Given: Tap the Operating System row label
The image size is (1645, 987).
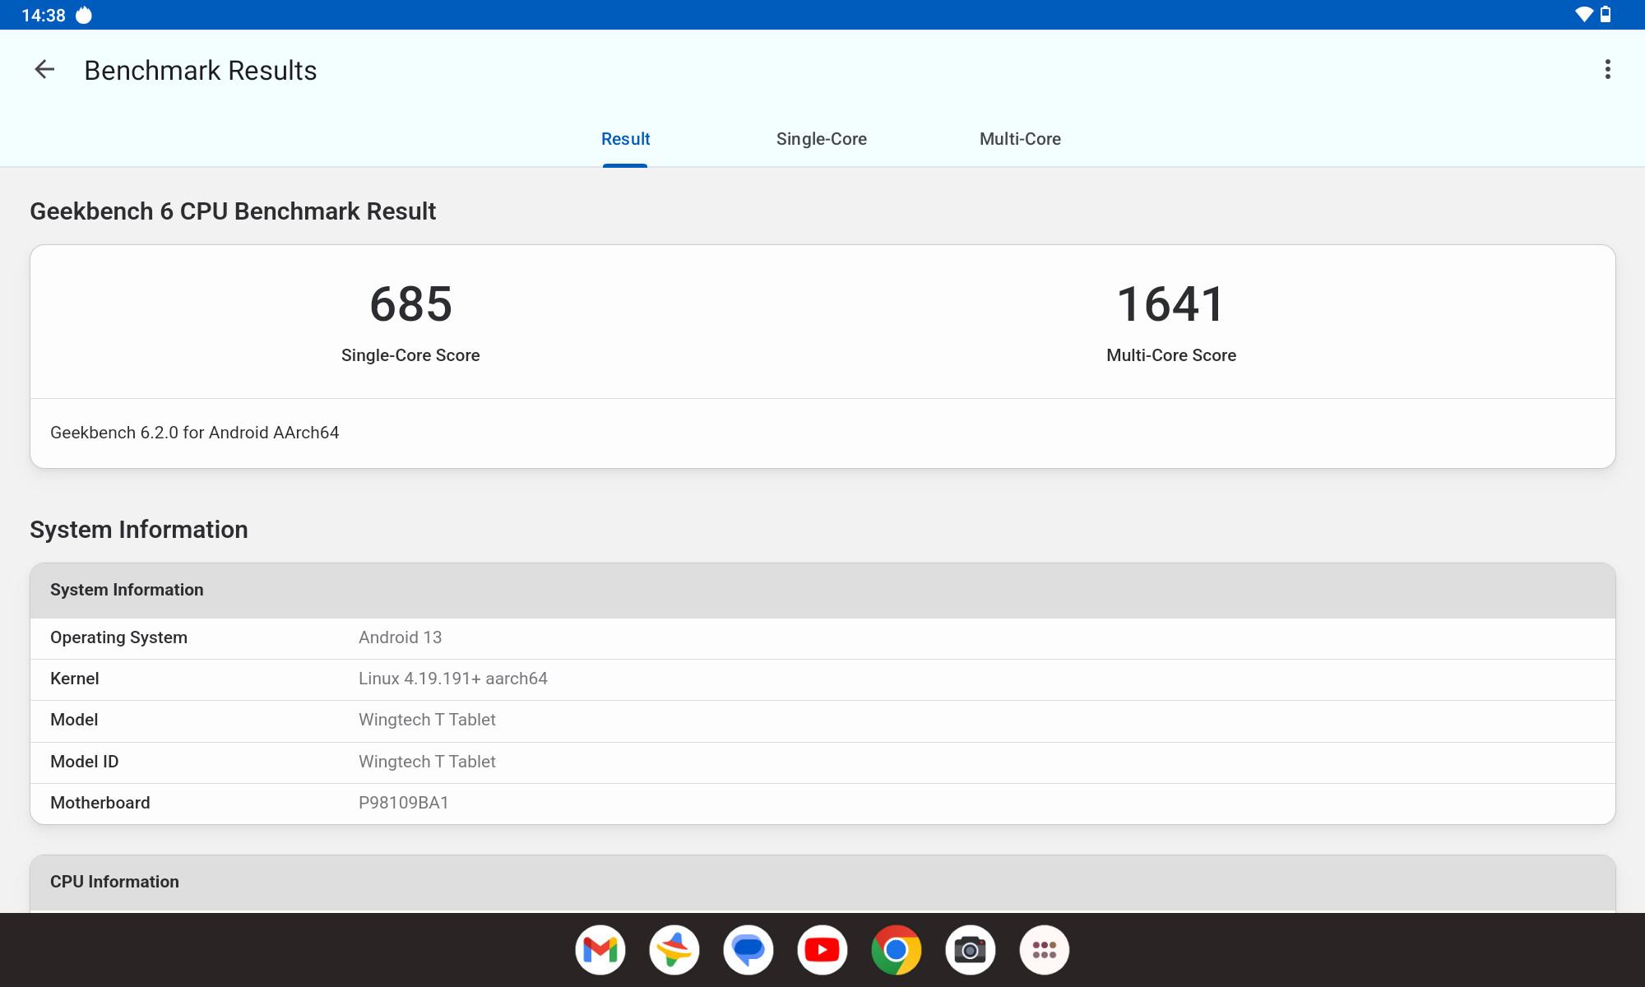Looking at the screenshot, I should point(118,637).
